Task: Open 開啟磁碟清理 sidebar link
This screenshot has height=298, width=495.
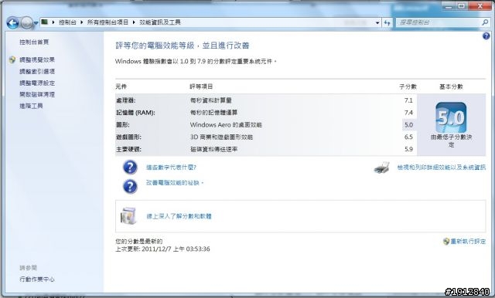Action: 37,94
